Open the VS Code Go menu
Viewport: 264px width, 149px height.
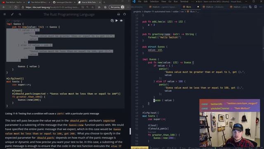click(x=170, y=2)
